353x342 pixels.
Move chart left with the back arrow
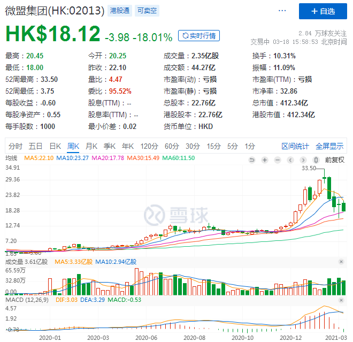[290, 160]
